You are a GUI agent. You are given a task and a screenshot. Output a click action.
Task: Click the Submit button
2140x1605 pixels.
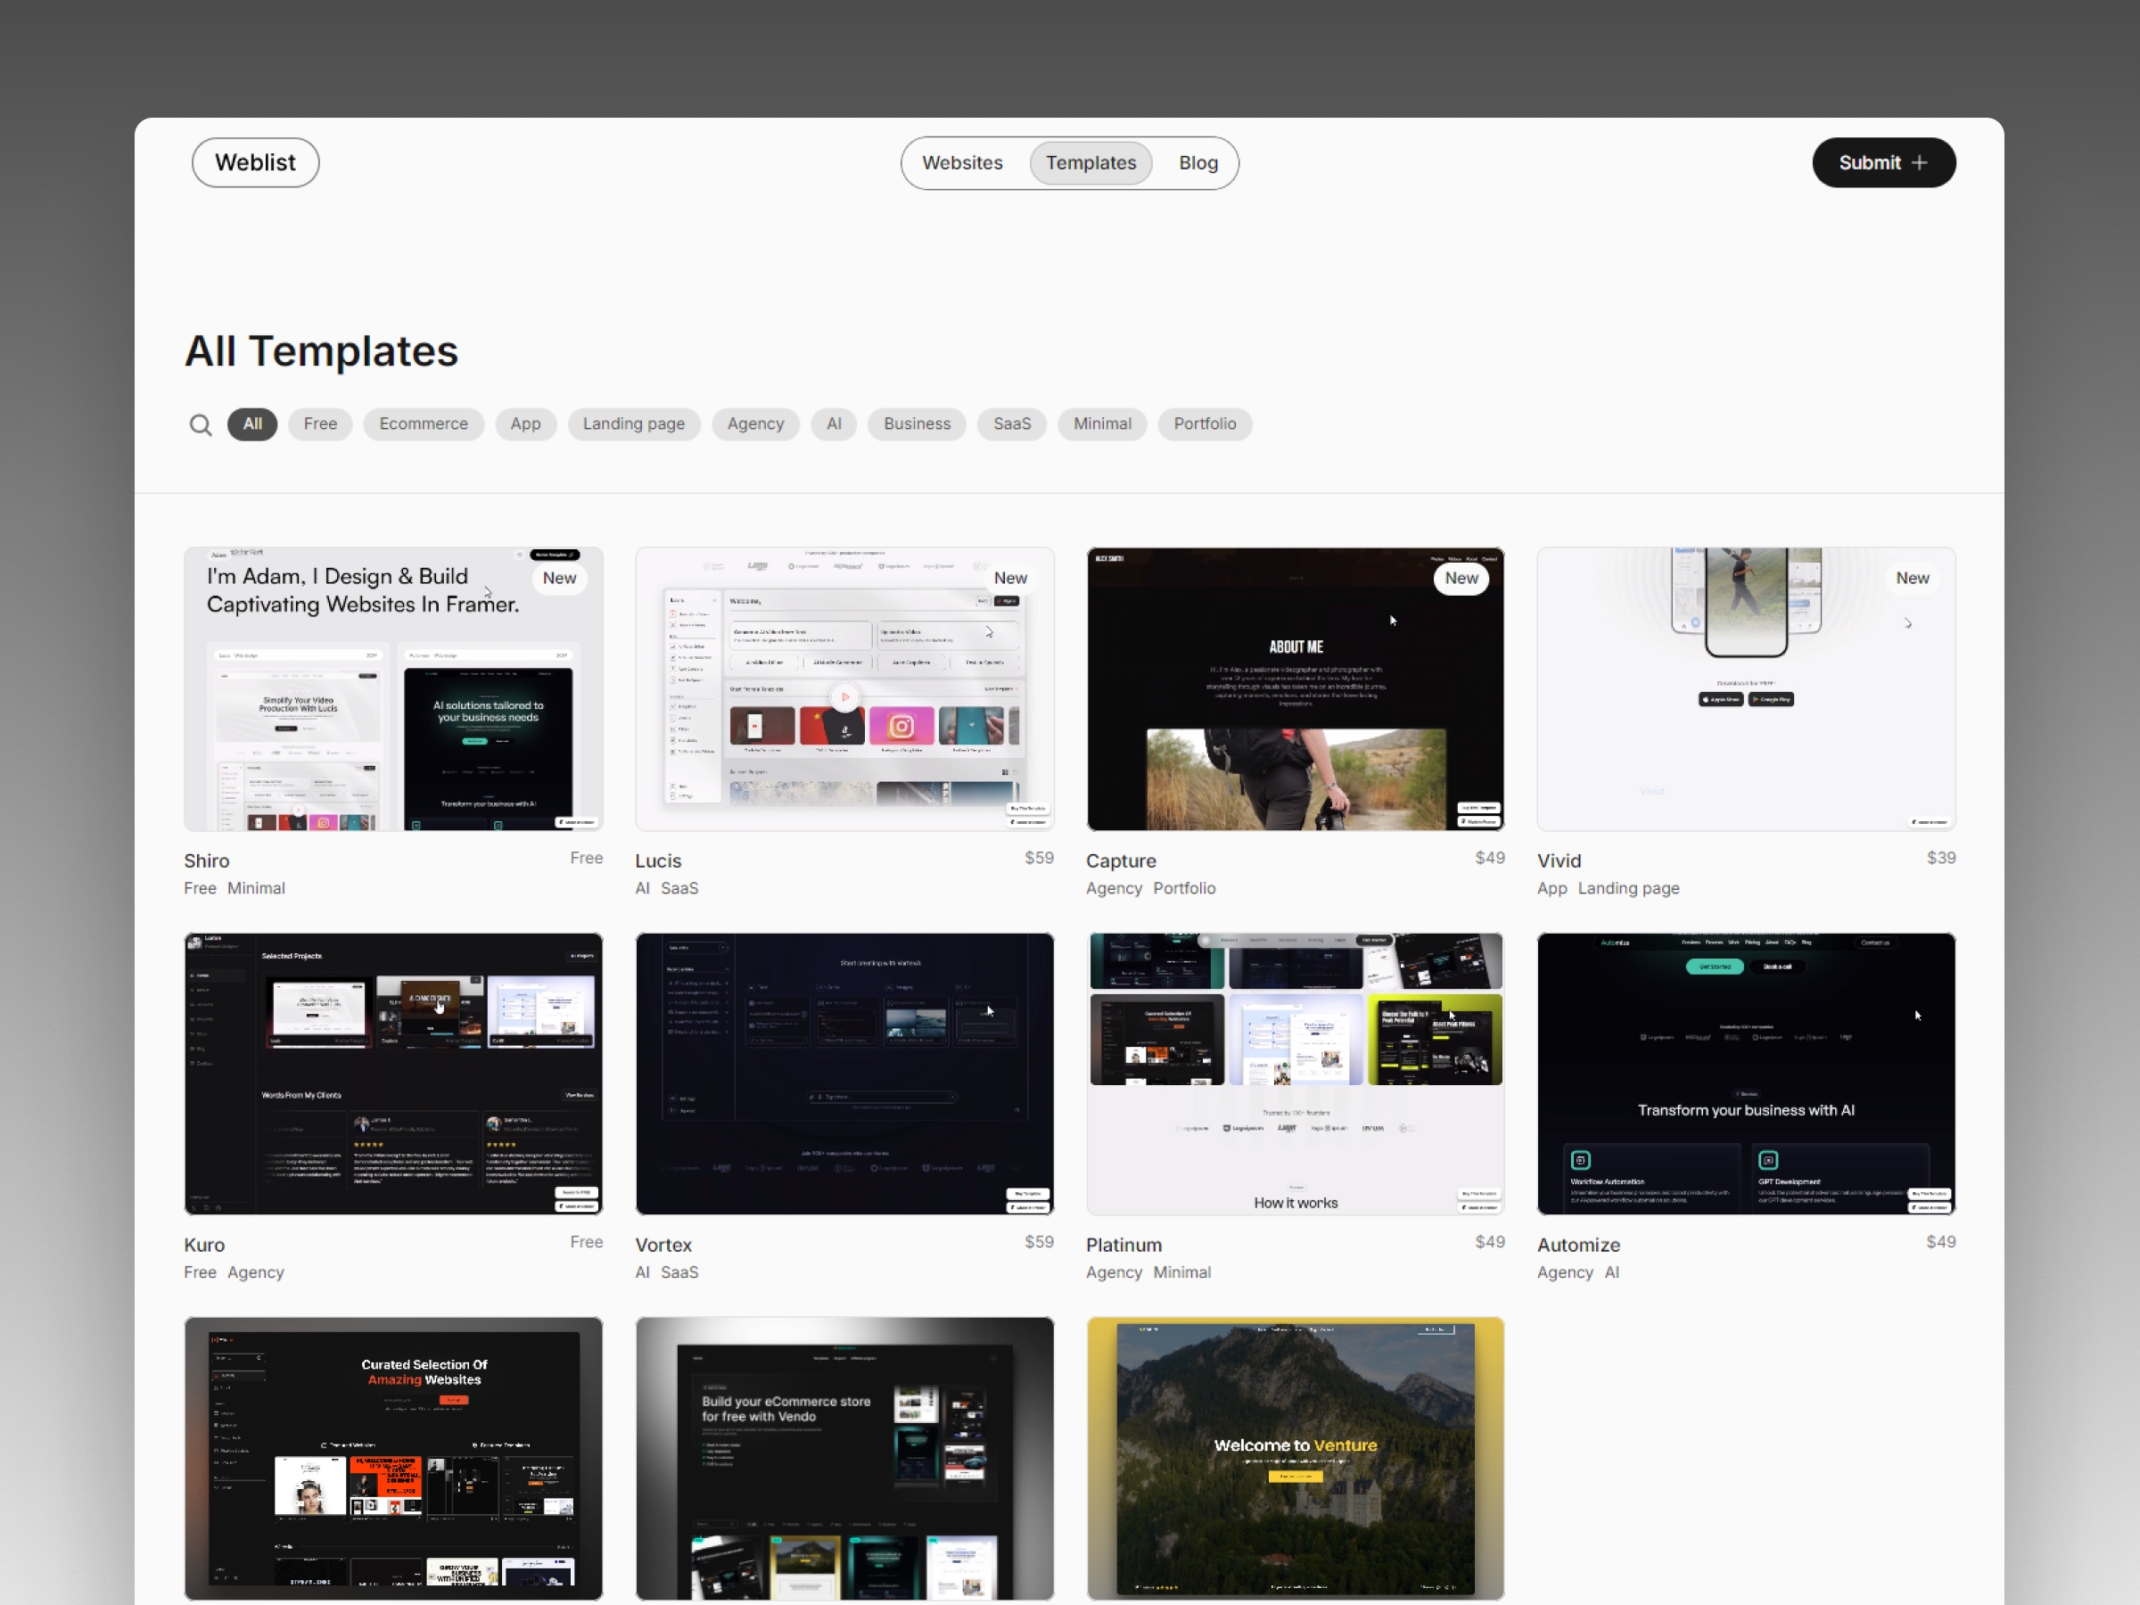[1881, 162]
